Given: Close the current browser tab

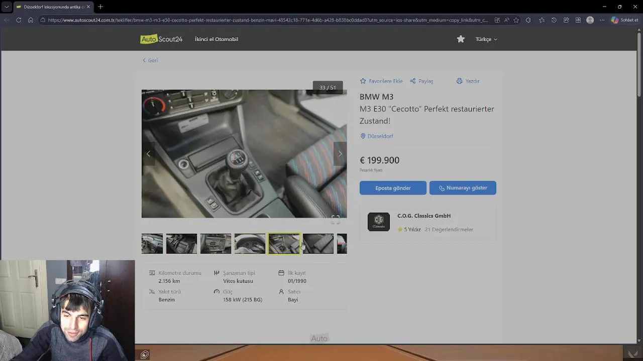Looking at the screenshot, I should [88, 7].
